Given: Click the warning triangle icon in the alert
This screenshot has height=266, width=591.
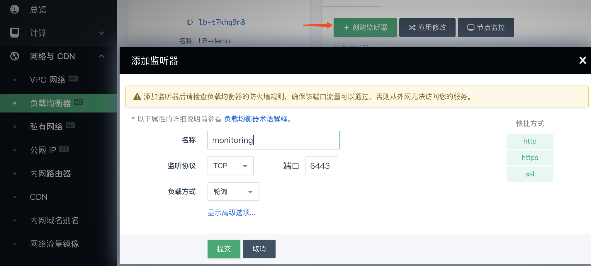Looking at the screenshot, I should [x=137, y=96].
